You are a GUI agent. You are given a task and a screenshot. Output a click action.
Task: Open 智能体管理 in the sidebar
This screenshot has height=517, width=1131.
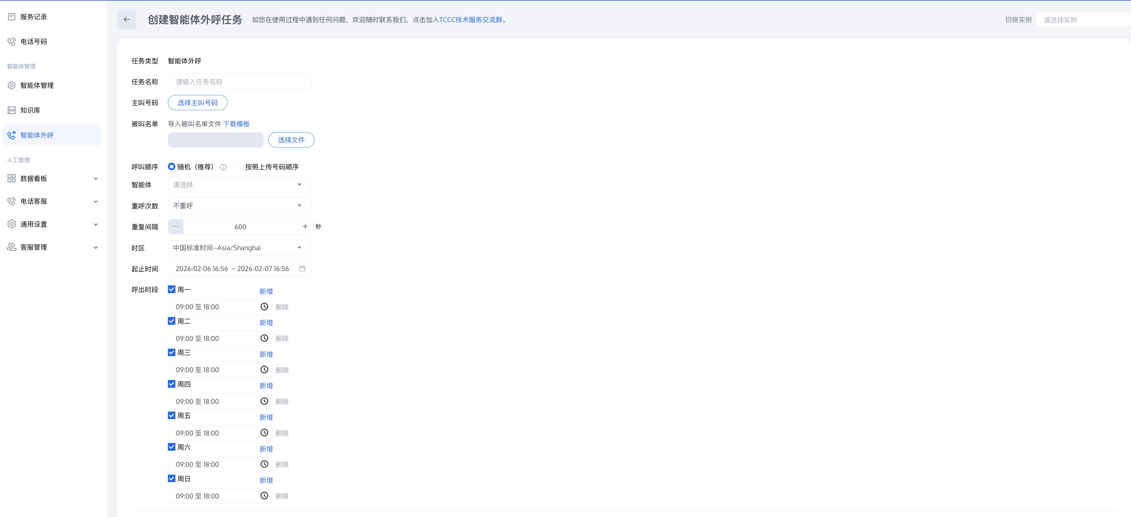pyautogui.click(x=37, y=86)
